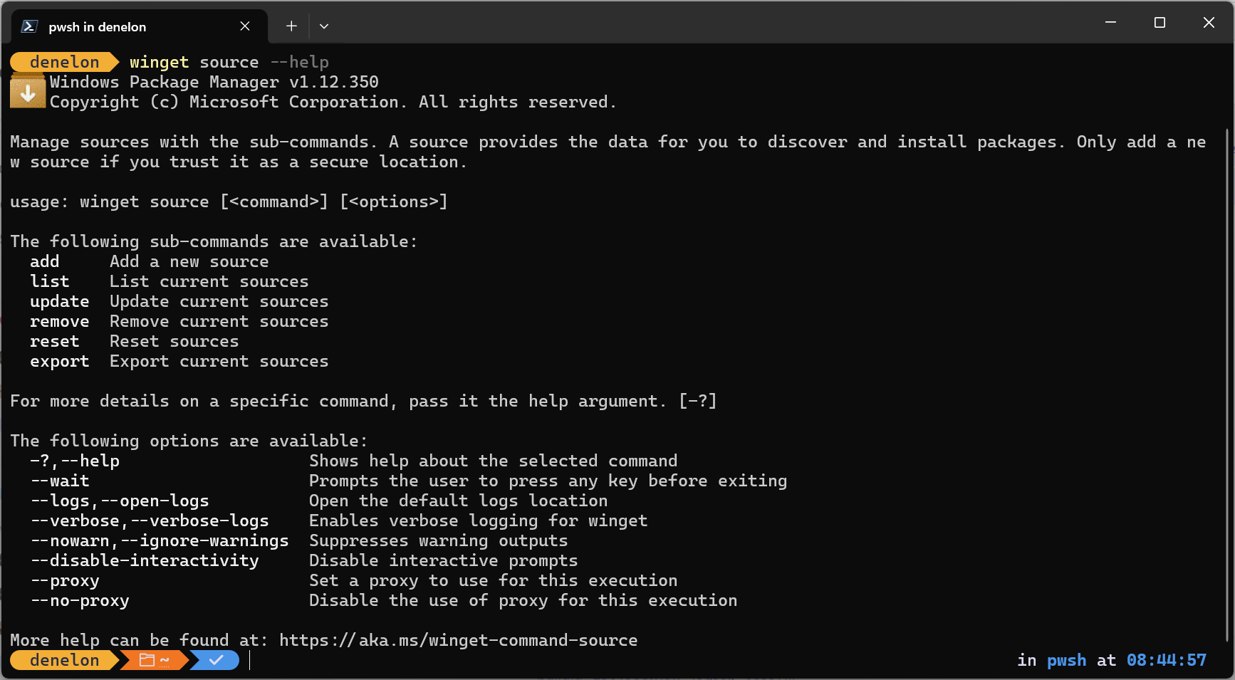Click the top denelon prompt badge

pyautogui.click(x=64, y=62)
